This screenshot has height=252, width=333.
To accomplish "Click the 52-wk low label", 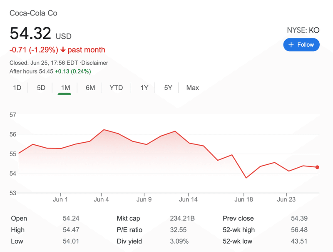I will tap(237, 241).
